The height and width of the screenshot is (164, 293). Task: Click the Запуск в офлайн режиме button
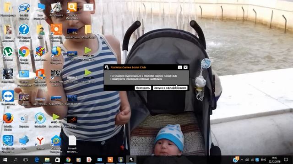pos(170,88)
